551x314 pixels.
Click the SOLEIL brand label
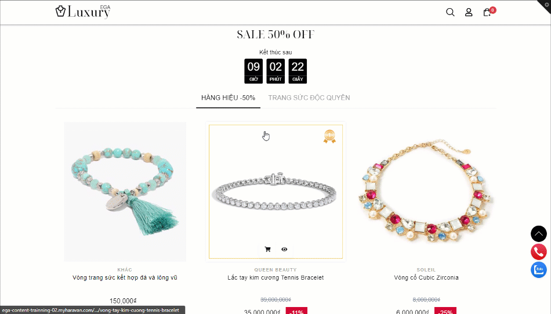coord(426,270)
